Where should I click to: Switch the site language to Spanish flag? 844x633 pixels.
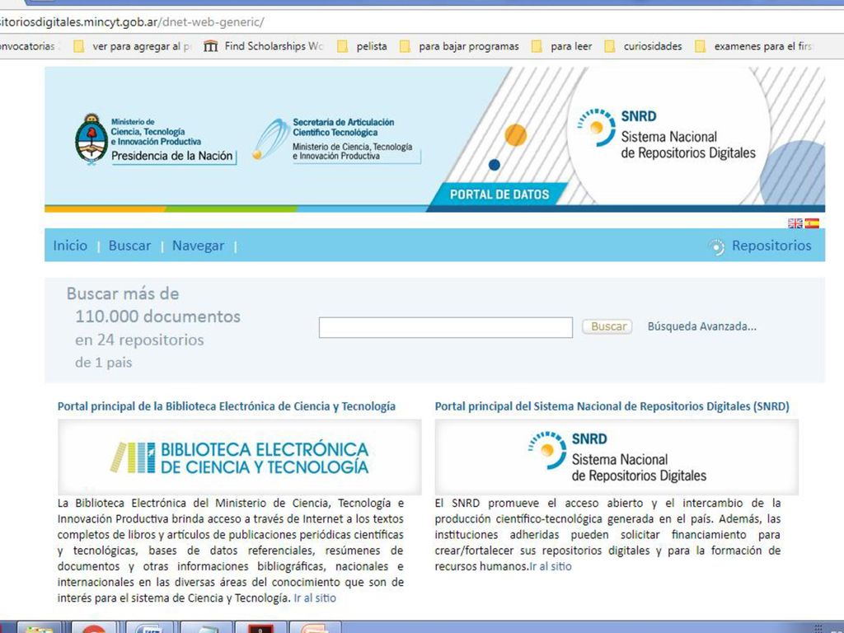(x=812, y=223)
